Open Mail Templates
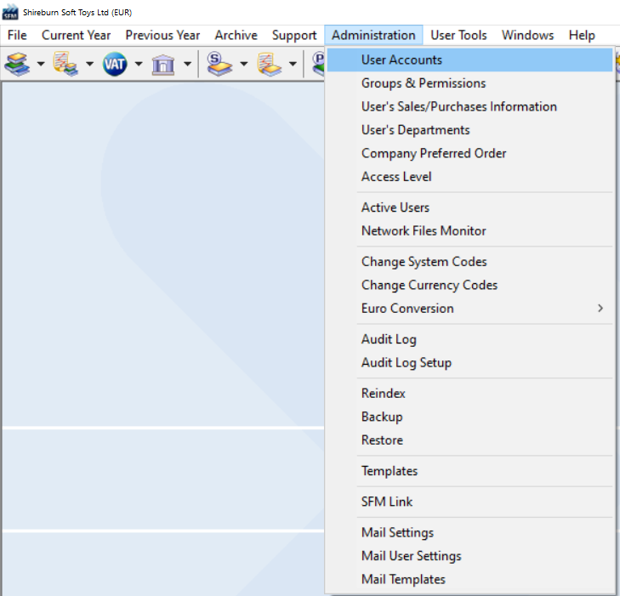The width and height of the screenshot is (620, 596). point(469,579)
